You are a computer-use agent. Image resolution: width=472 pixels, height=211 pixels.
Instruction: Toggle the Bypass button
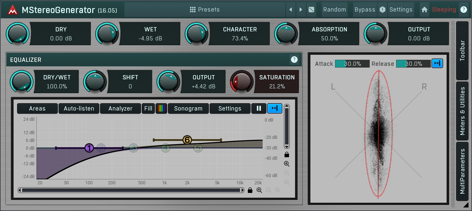pyautogui.click(x=365, y=10)
